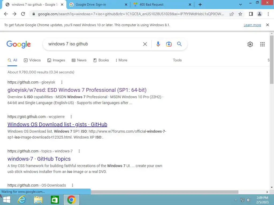Open Google quick settings gear
Screen dimensions: 274x205
point(250,44)
